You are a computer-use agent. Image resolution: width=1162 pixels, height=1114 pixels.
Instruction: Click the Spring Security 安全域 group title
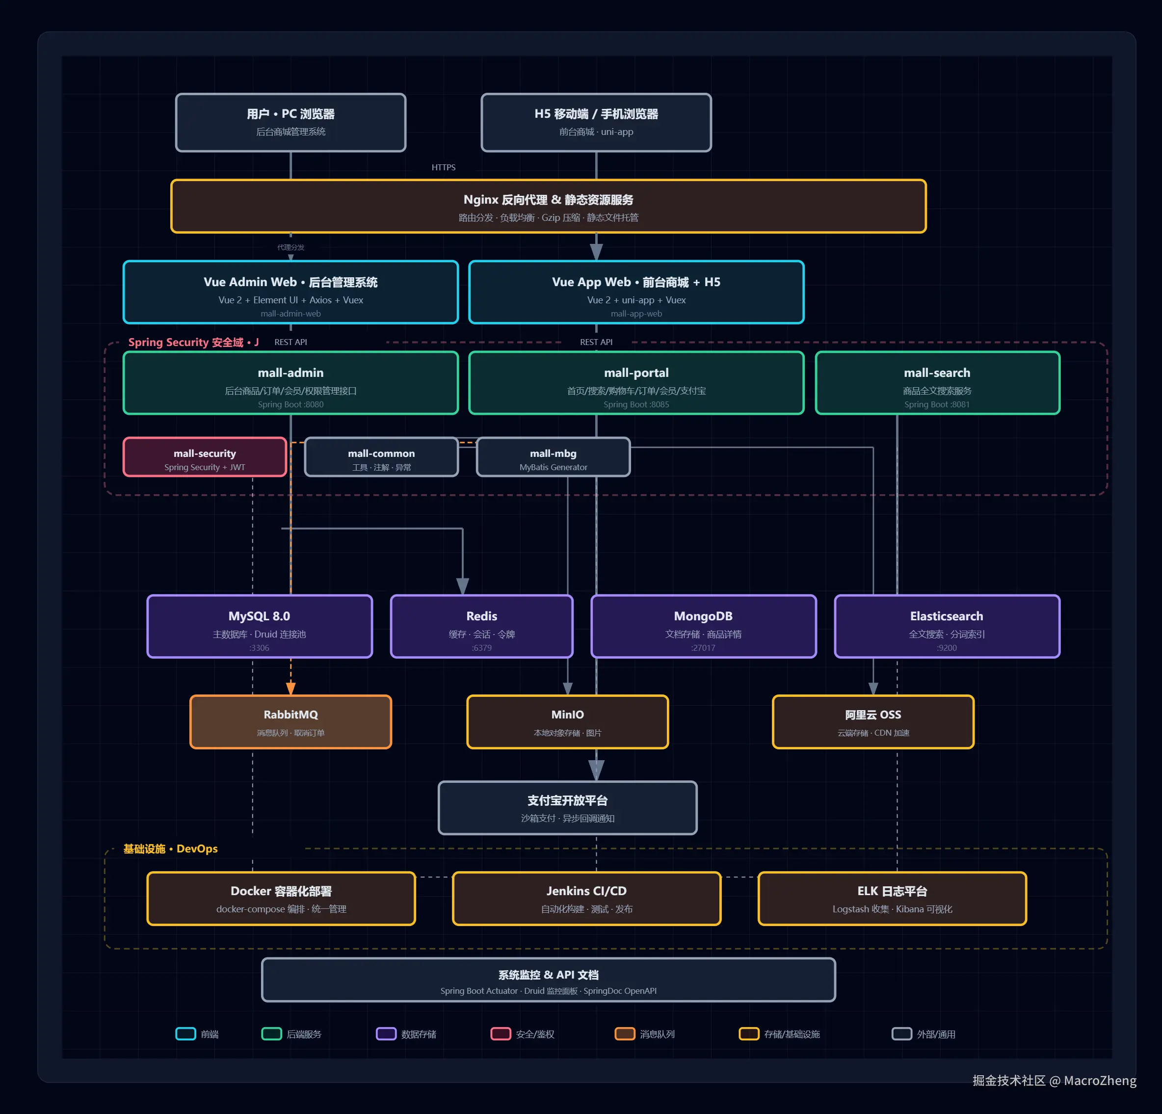tap(193, 342)
